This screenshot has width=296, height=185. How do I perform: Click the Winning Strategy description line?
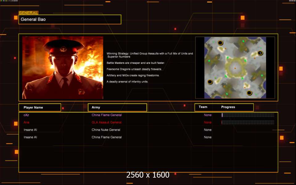(150, 55)
